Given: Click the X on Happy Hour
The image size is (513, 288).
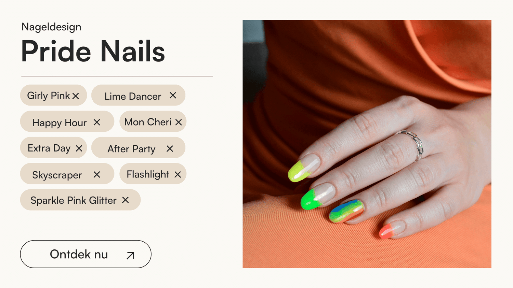Looking at the screenshot, I should click(97, 122).
